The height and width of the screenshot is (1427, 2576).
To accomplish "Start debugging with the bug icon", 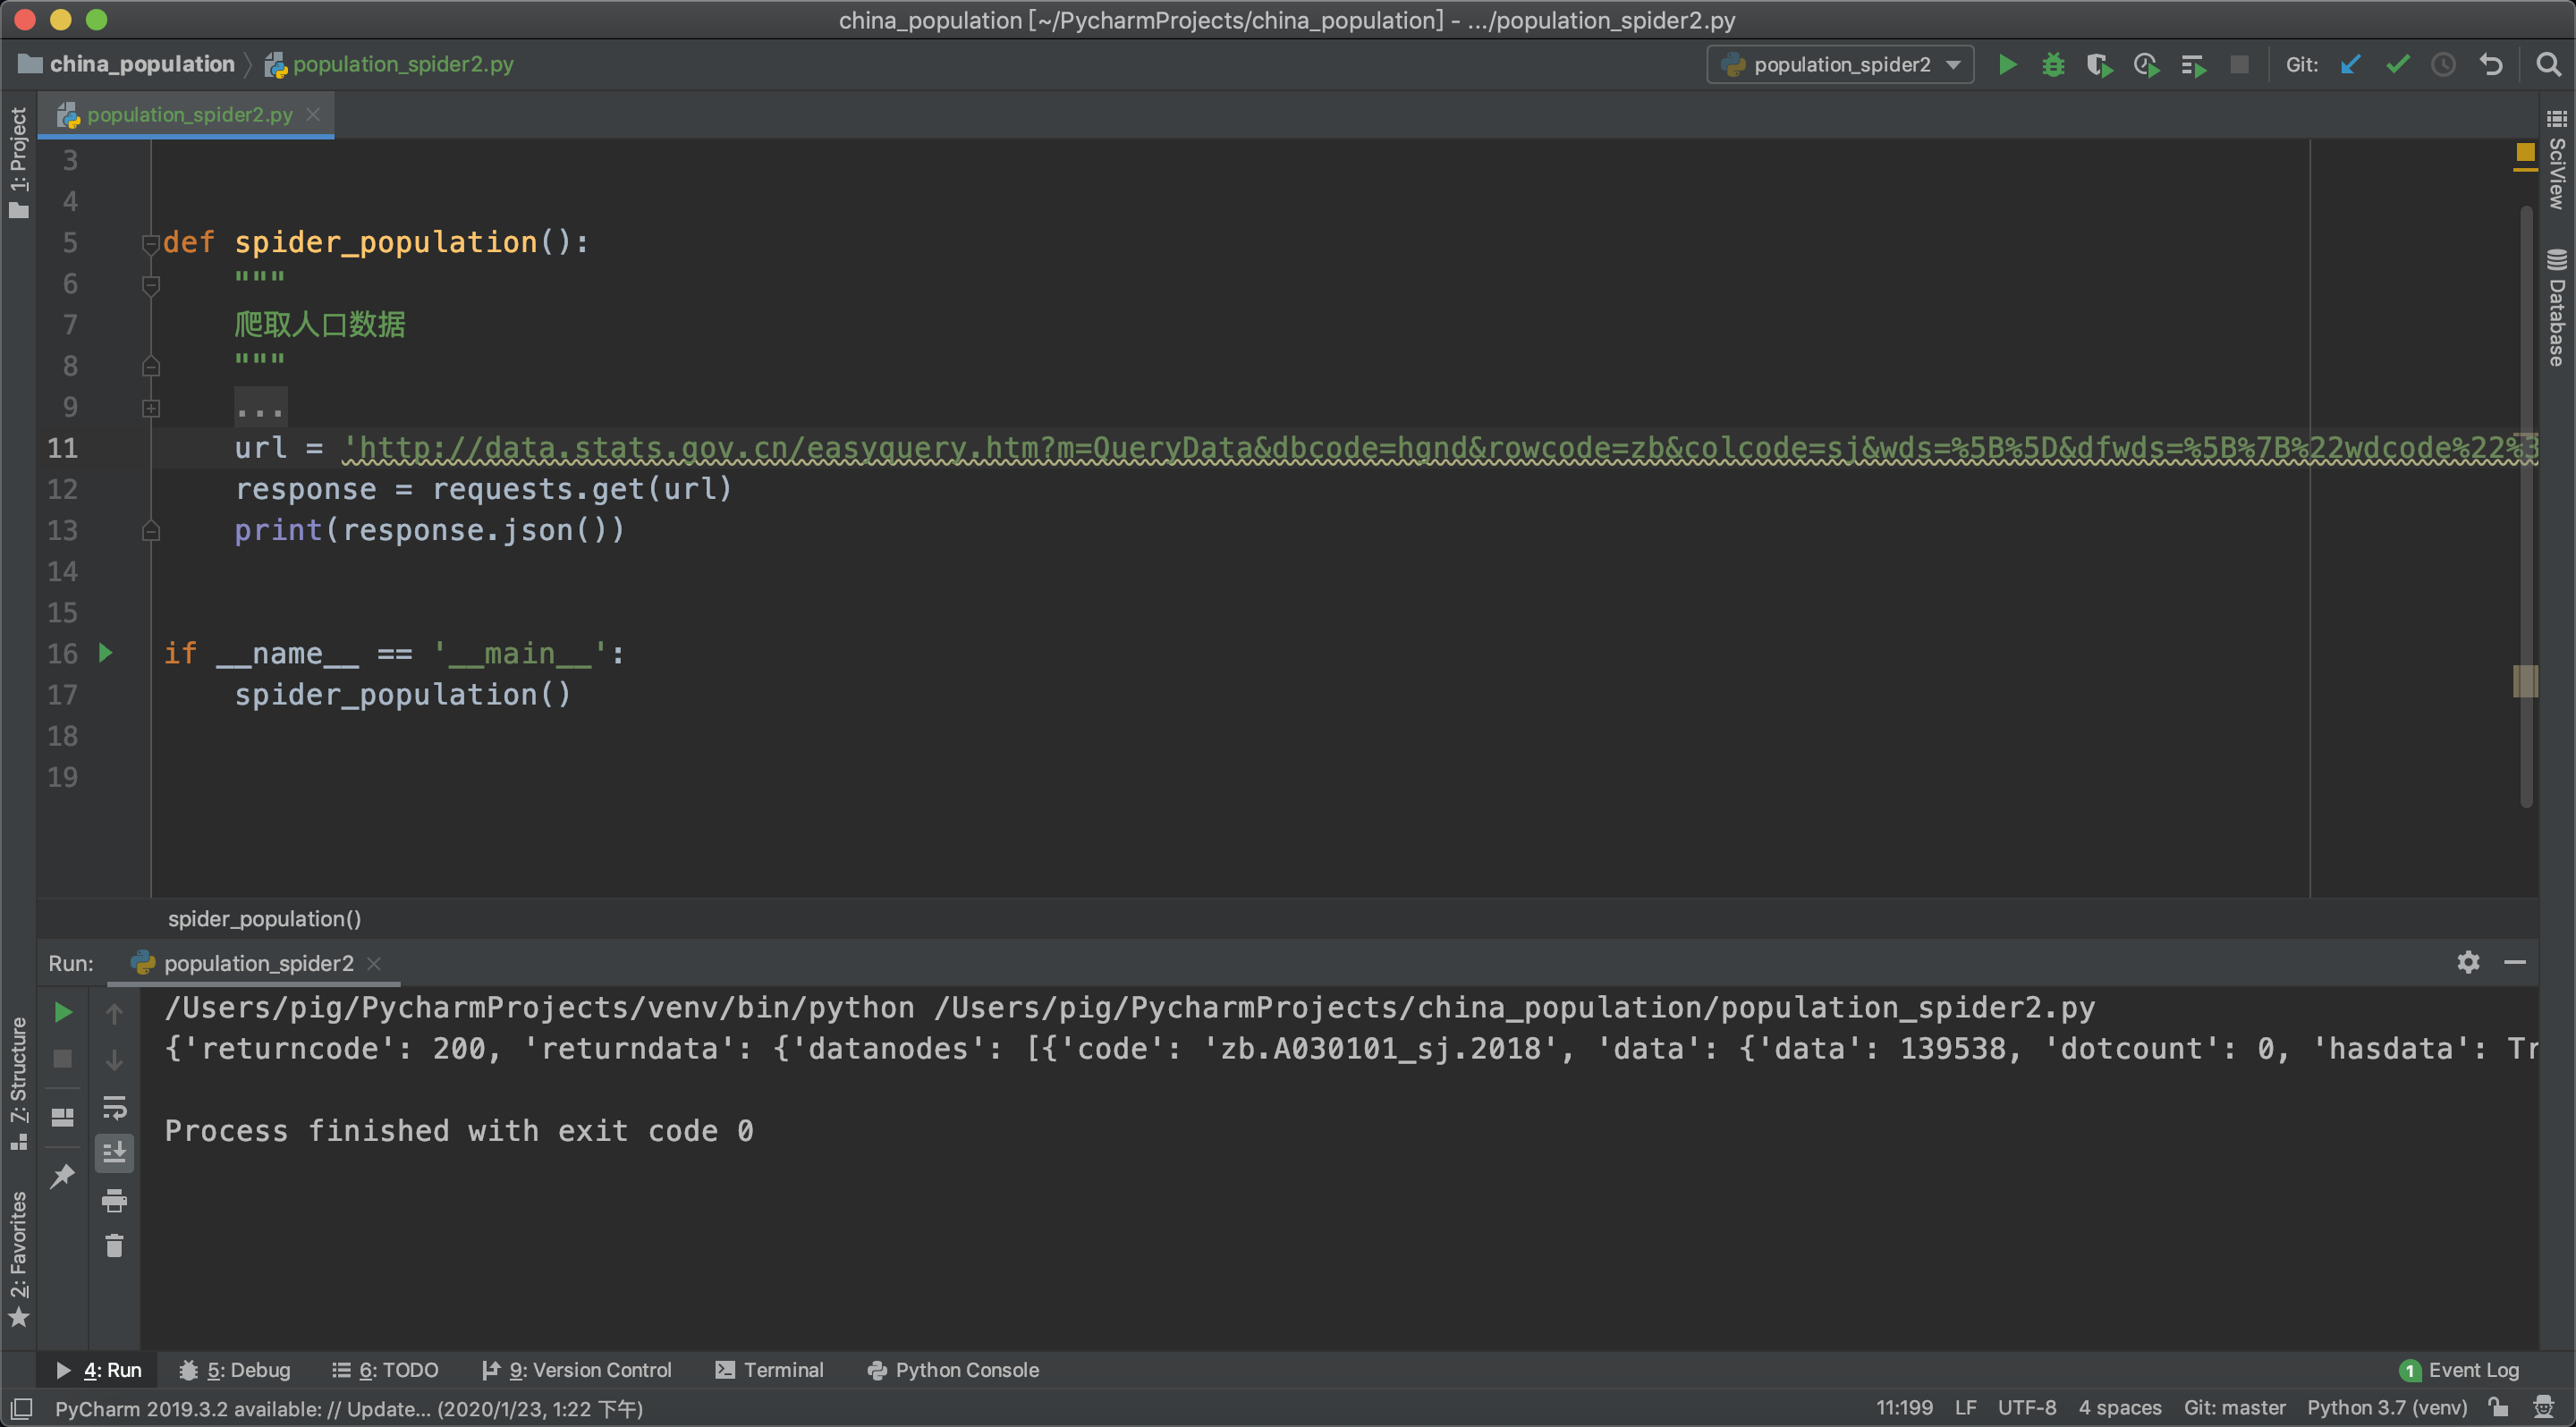I will (x=2052, y=65).
